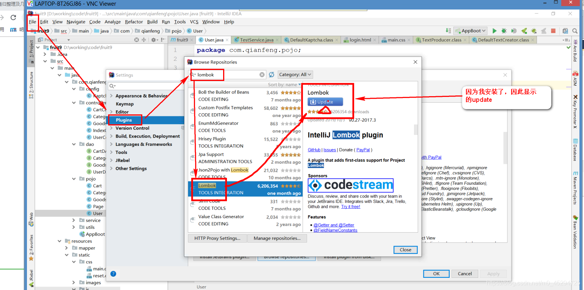Show the Favorites tool window

[31, 248]
